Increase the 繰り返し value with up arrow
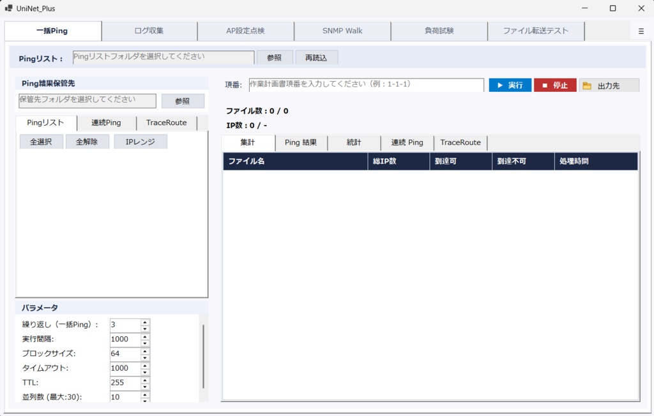The image size is (654, 416). pyautogui.click(x=145, y=322)
